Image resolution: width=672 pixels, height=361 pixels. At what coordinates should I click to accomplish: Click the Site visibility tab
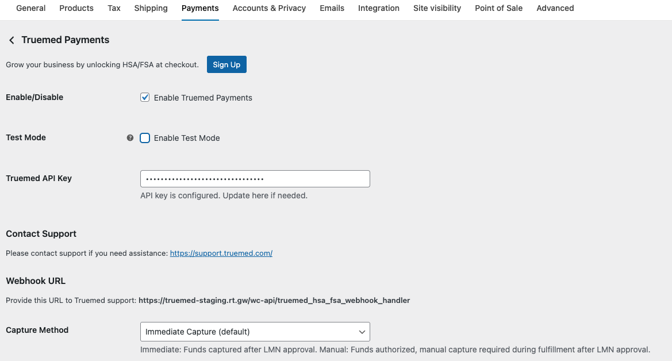pos(437,8)
